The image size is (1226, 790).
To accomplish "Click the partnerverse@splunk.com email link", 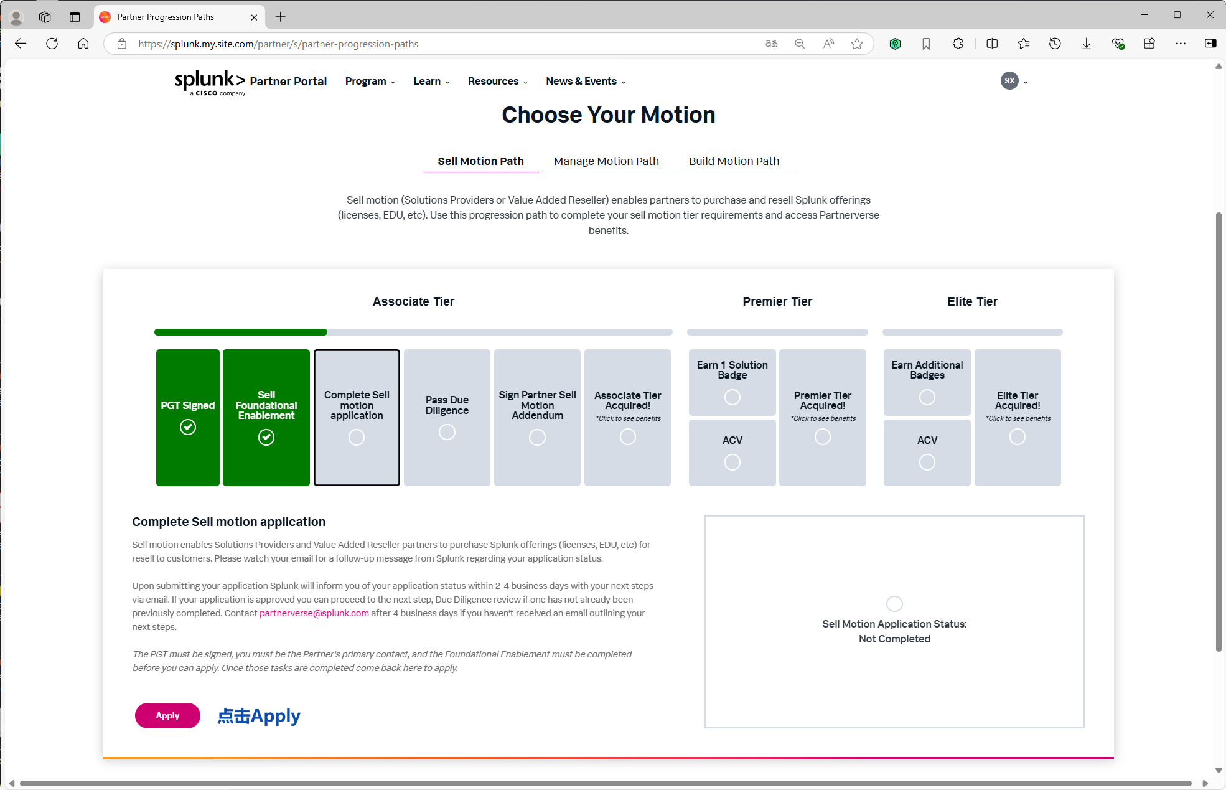I will [x=314, y=613].
